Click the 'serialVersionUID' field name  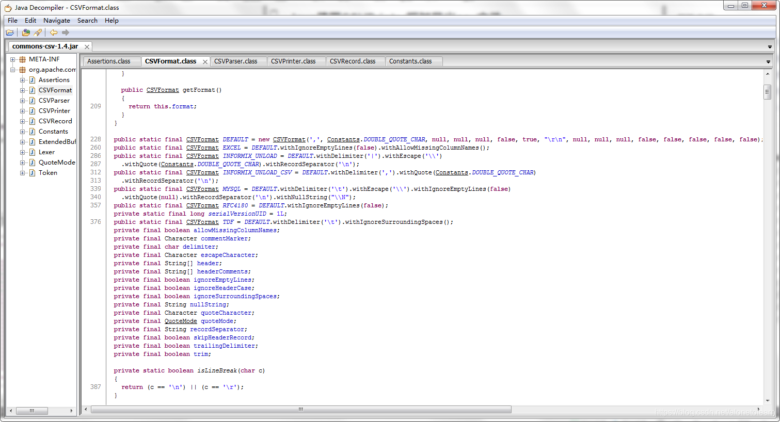237,214
